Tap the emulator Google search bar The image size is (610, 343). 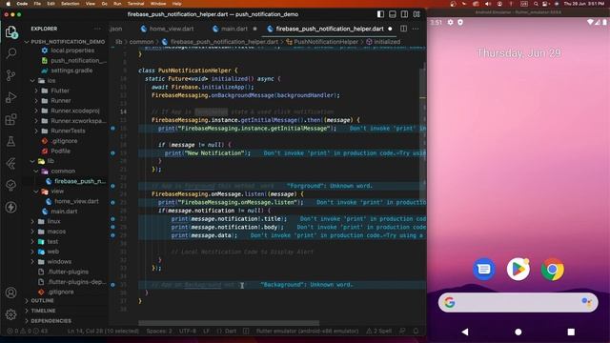(x=518, y=302)
